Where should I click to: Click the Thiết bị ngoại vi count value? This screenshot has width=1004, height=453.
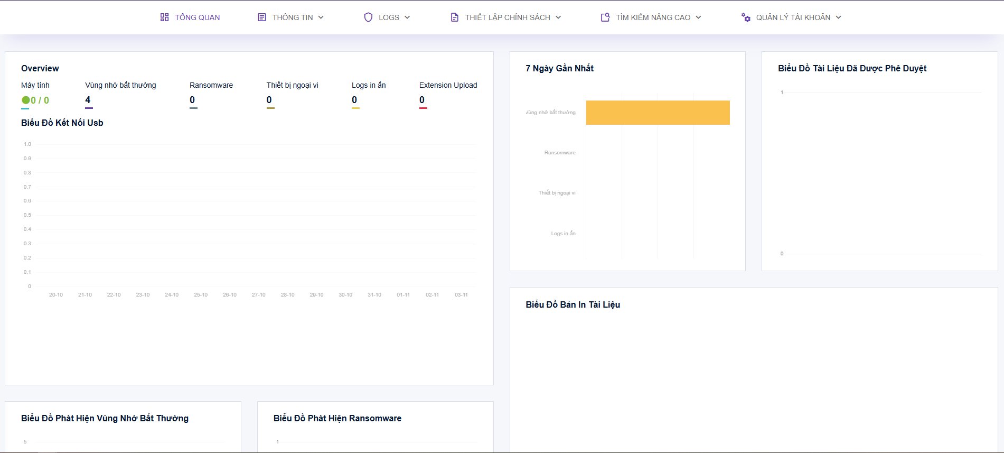click(x=269, y=100)
